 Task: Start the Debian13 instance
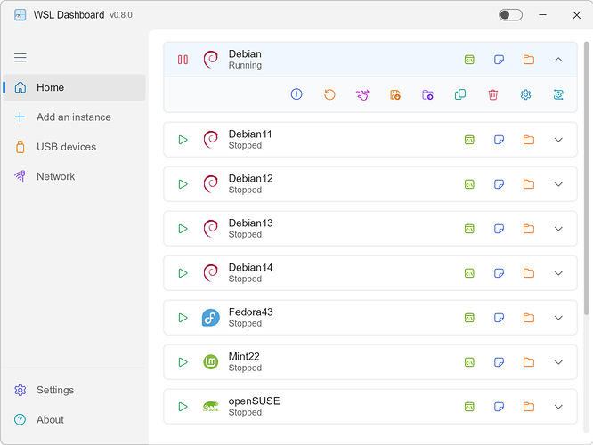pyautogui.click(x=183, y=229)
